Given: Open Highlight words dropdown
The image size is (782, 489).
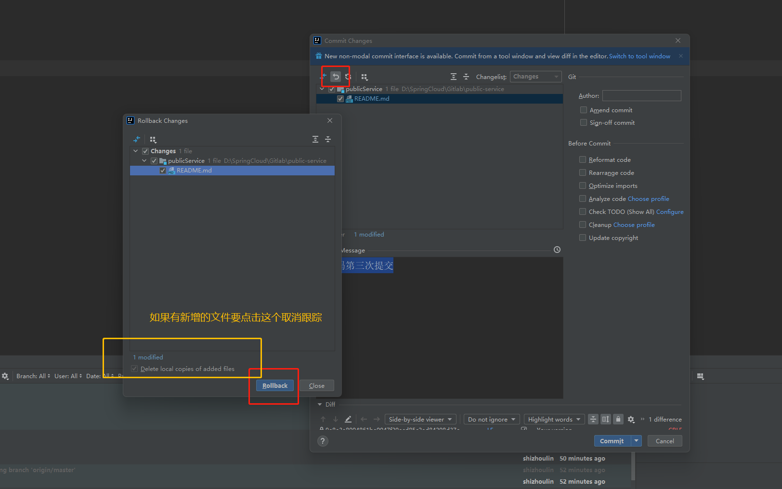Looking at the screenshot, I should coord(554,419).
